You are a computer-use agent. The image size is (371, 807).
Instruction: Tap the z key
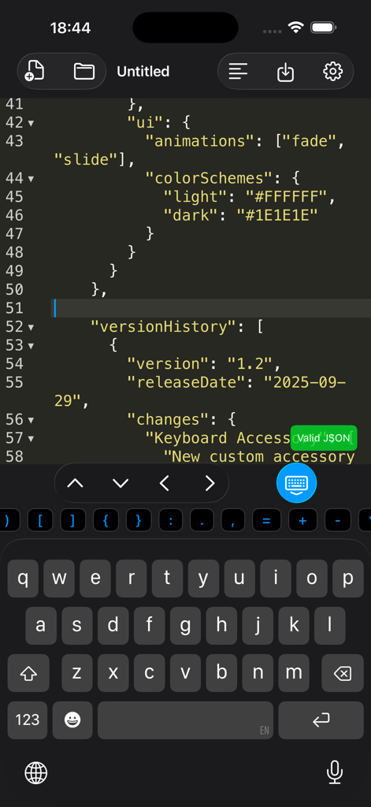77,673
